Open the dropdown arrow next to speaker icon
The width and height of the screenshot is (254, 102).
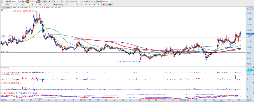tap(26, 1)
